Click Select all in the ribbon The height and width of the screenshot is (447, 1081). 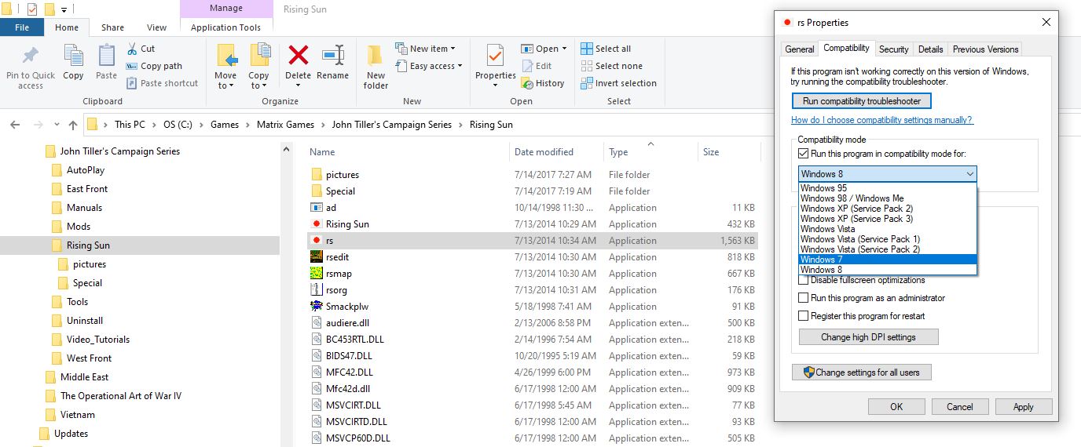[x=606, y=49]
